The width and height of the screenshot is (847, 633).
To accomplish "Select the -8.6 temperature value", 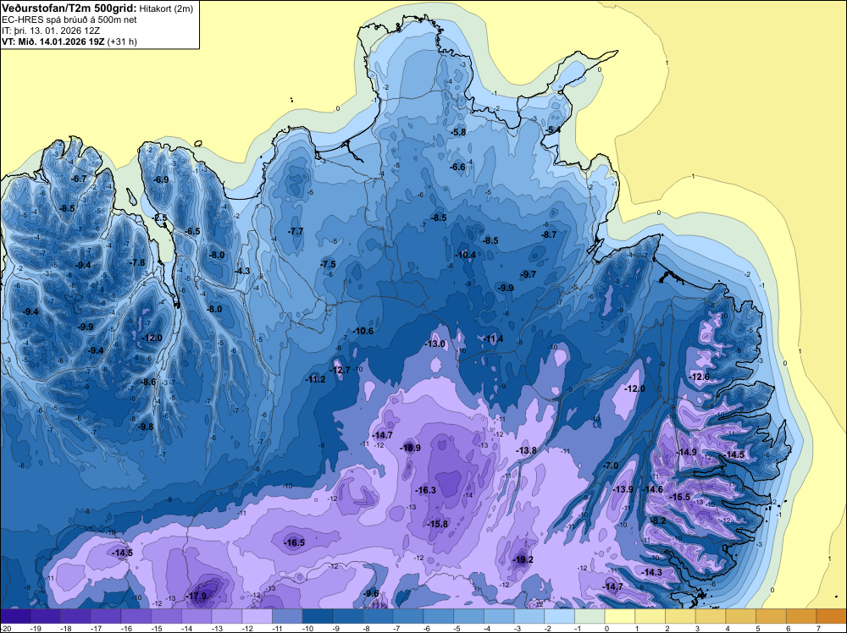I will click(148, 382).
